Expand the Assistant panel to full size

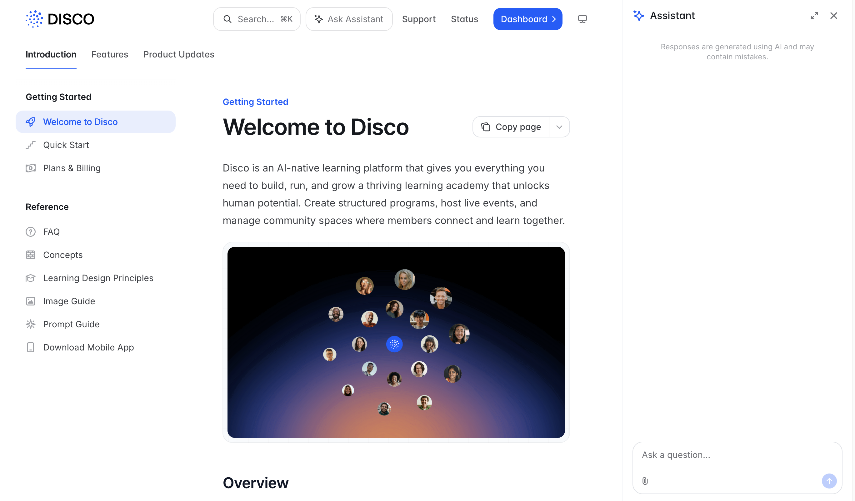(x=814, y=16)
